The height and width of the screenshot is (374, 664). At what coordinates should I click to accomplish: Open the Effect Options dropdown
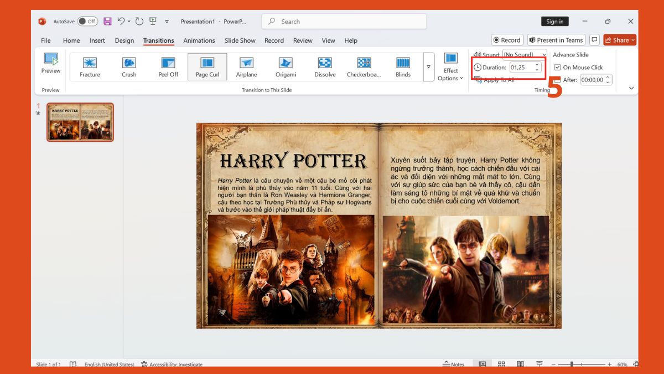(x=451, y=66)
